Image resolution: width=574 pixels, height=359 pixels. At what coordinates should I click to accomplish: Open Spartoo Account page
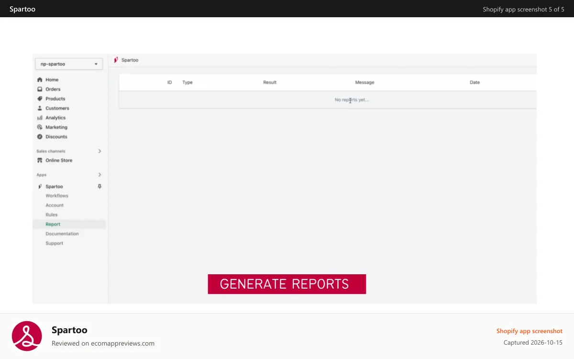55,205
